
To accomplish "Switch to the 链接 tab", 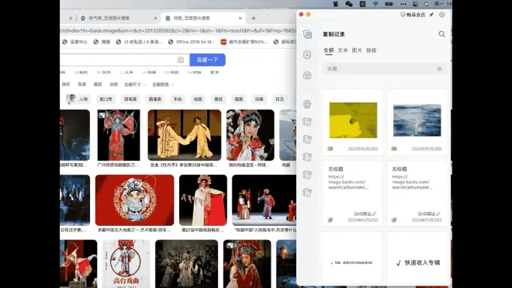I will click(371, 50).
